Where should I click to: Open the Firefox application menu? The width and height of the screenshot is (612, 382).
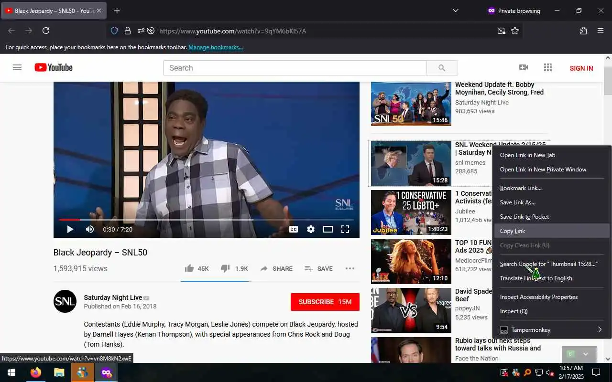point(601,31)
